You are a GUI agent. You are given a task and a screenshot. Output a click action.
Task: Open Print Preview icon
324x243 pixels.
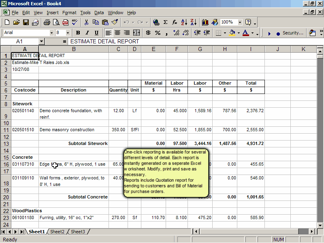click(x=56, y=22)
